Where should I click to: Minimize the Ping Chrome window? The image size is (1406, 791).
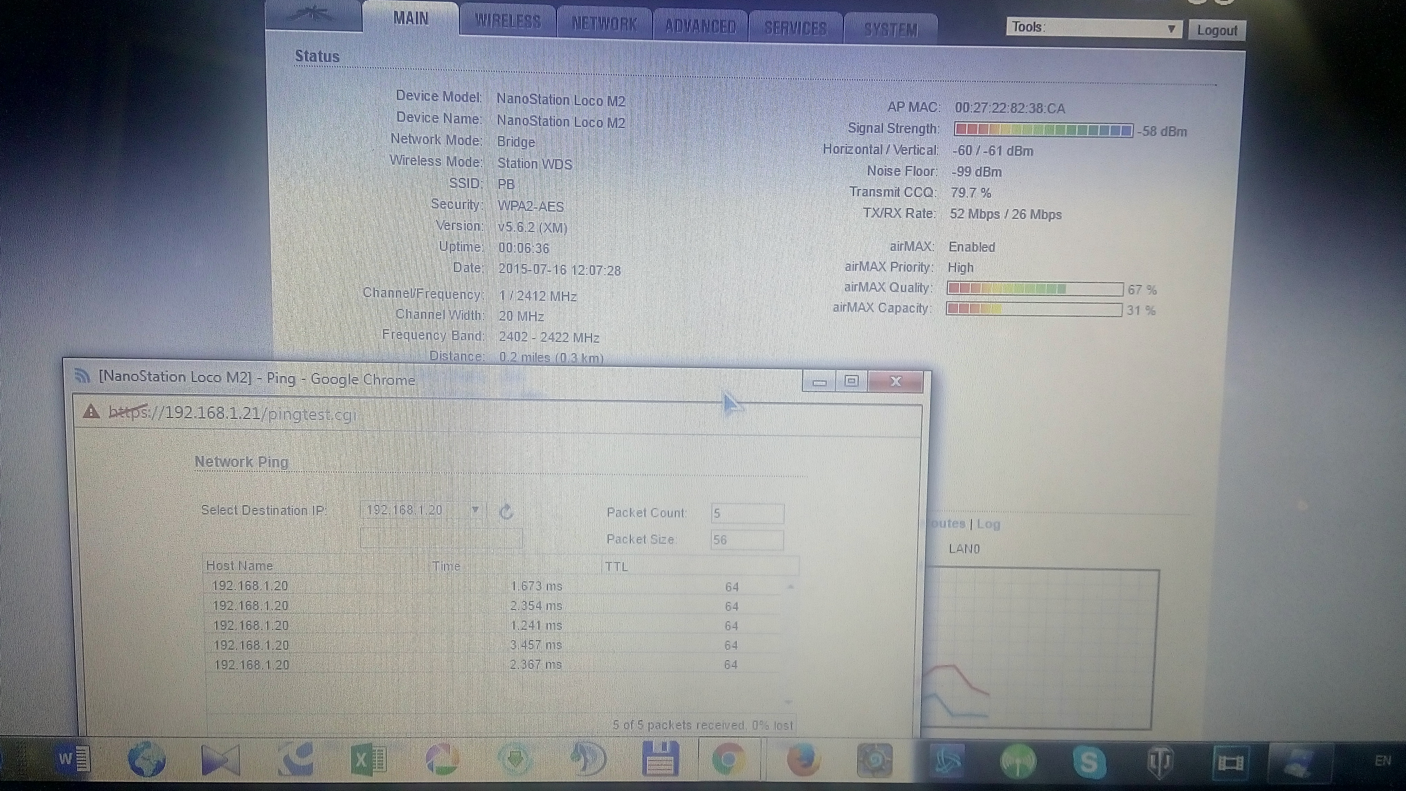pos(819,381)
